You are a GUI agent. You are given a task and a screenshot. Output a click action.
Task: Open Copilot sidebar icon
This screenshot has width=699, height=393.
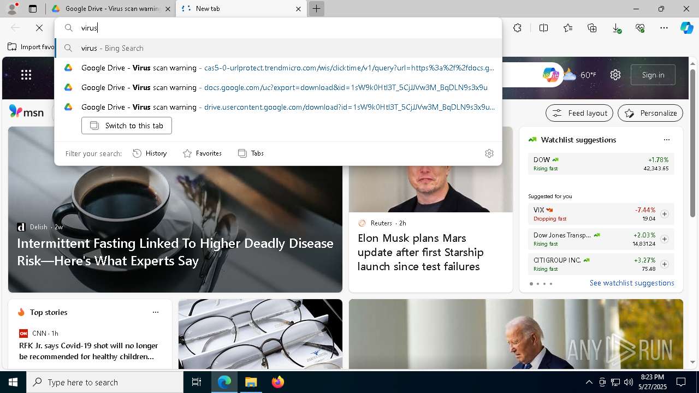point(686,28)
